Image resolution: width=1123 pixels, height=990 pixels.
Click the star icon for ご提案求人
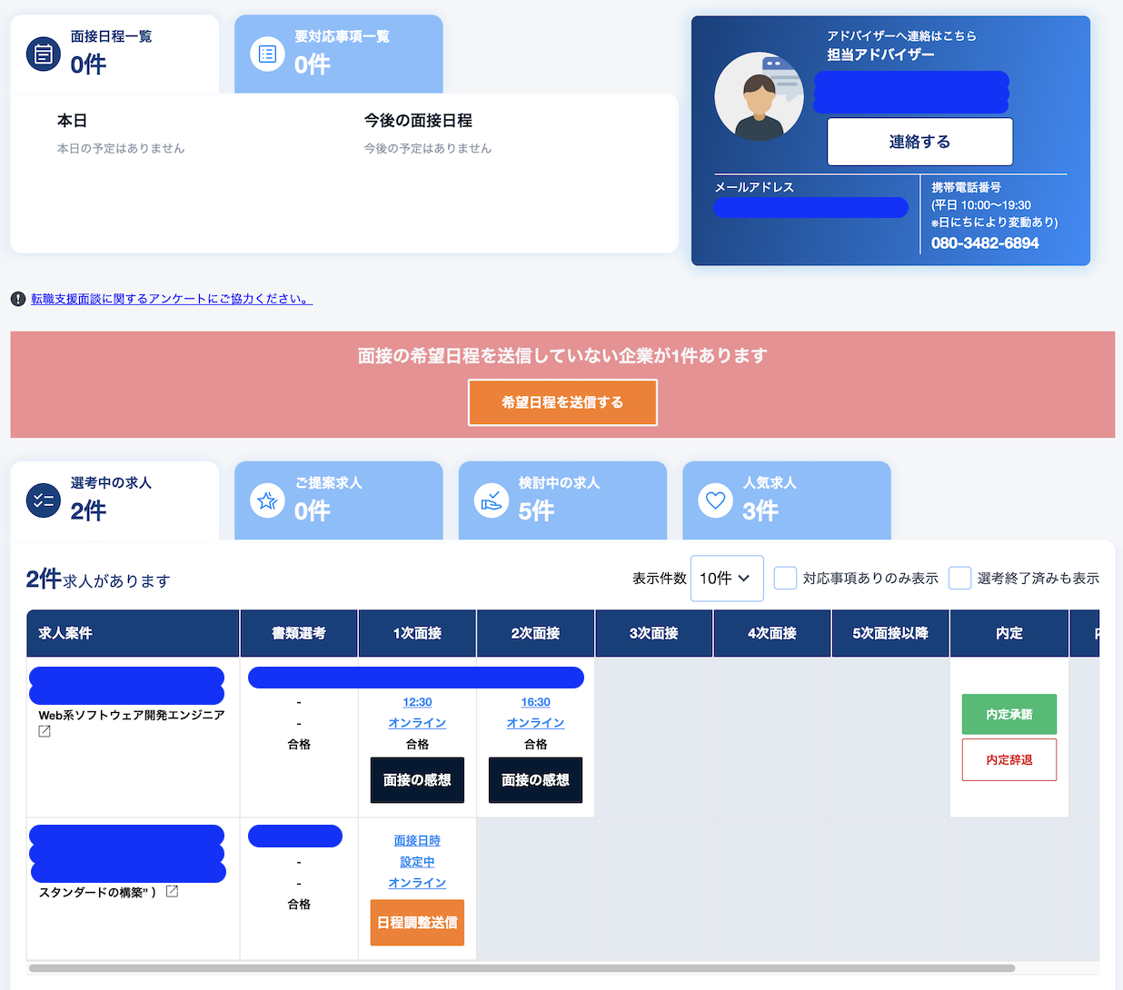[267, 500]
